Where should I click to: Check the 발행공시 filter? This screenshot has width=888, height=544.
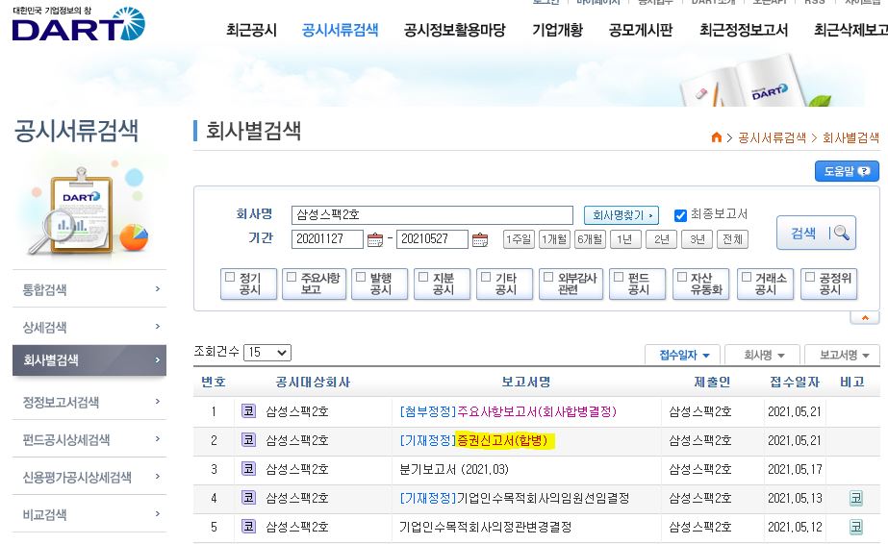(361, 277)
